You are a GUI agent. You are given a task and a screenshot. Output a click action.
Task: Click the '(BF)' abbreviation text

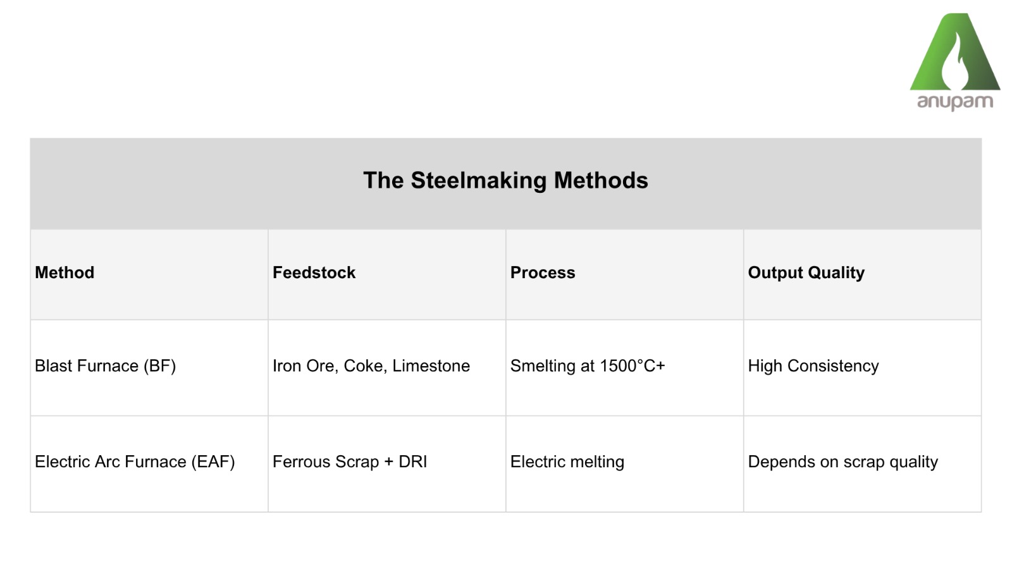[159, 366]
